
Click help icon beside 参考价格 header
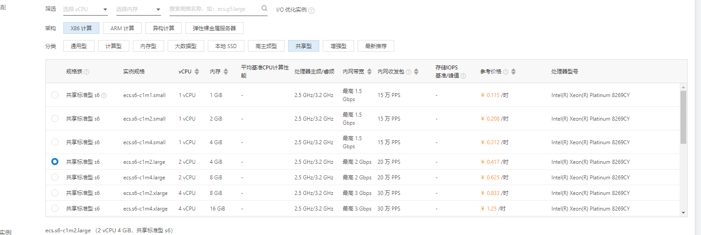(506, 72)
